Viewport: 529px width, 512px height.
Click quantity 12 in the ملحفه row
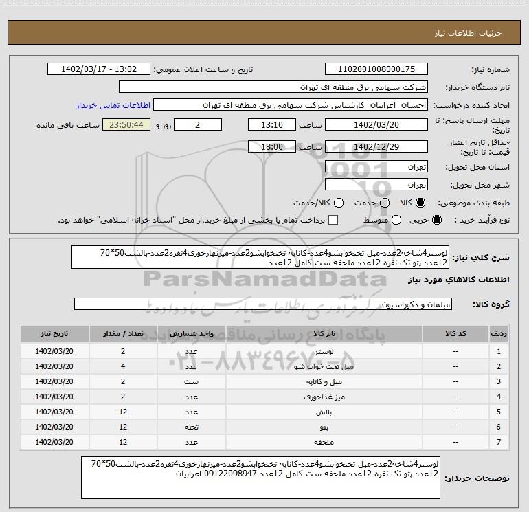pyautogui.click(x=123, y=442)
